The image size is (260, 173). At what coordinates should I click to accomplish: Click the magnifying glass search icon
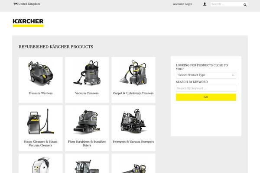[x=245, y=5]
